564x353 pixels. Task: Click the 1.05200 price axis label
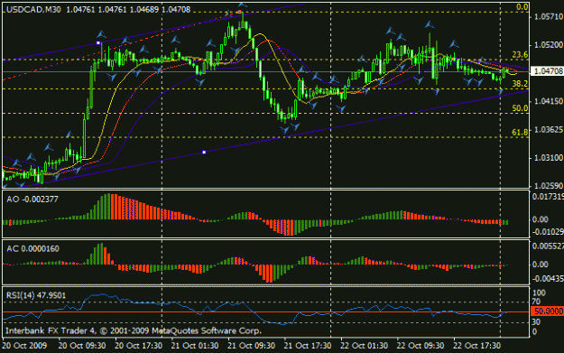tap(549, 44)
